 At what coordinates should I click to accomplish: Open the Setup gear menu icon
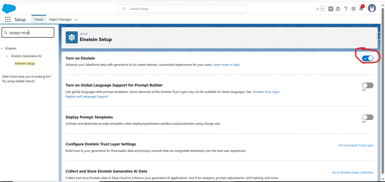coord(353,9)
